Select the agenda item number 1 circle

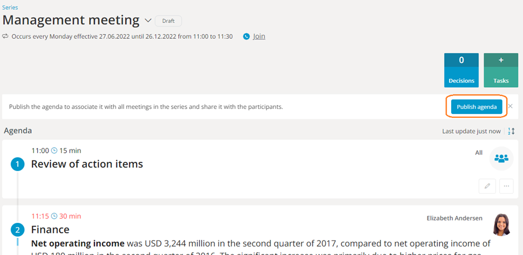tap(17, 164)
